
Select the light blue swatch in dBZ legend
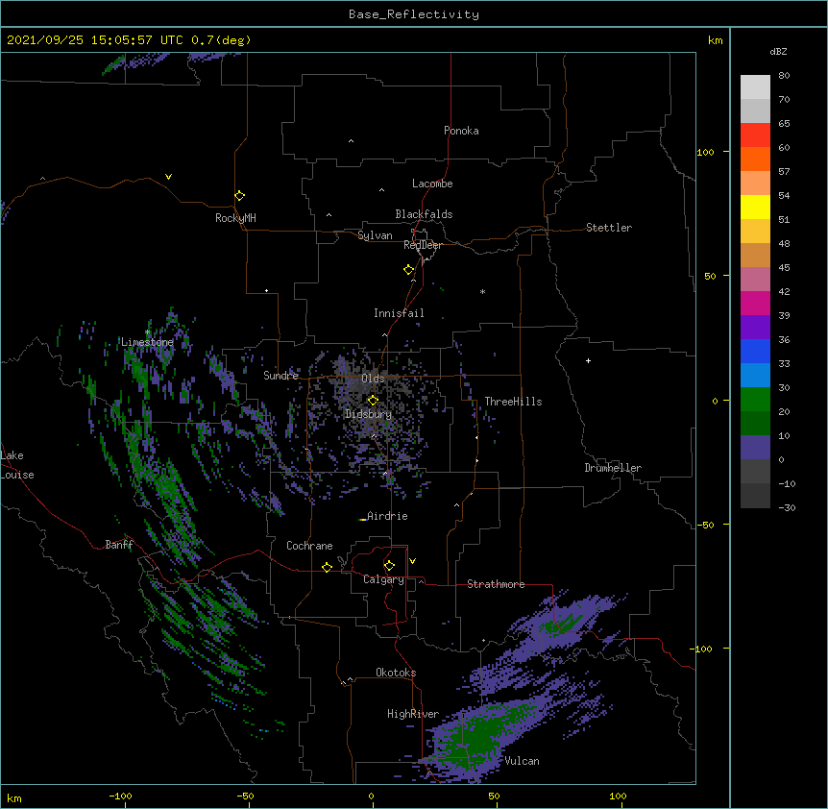pyautogui.click(x=755, y=376)
